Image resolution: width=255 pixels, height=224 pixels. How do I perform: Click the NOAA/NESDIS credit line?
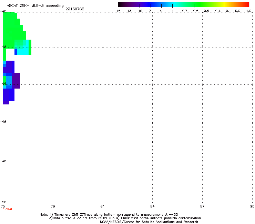[149, 222]
